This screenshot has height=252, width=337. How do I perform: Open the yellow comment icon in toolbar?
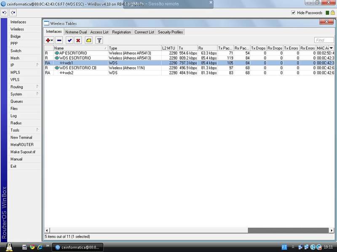pyautogui.click(x=88, y=40)
